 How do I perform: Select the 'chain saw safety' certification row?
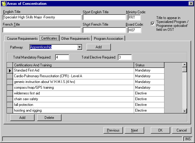click(x=74, y=99)
